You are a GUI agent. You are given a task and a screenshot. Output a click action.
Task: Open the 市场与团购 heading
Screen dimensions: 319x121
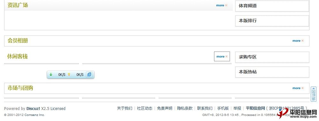tap(20, 88)
